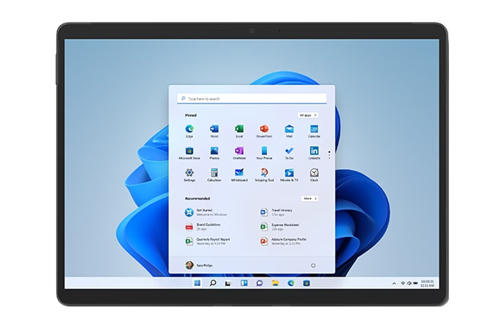
Task: Open the Excel pinned app
Action: pyautogui.click(x=239, y=131)
